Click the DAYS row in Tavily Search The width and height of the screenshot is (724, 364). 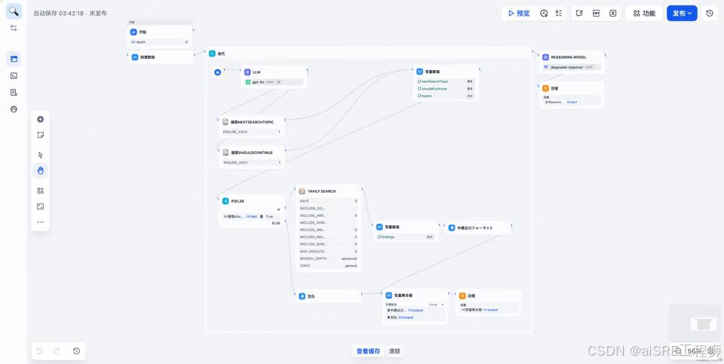coord(328,201)
